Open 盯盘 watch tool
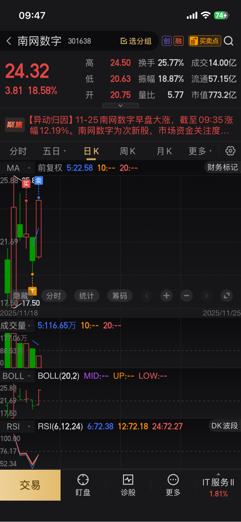The width and height of the screenshot is (241, 522). [83, 485]
